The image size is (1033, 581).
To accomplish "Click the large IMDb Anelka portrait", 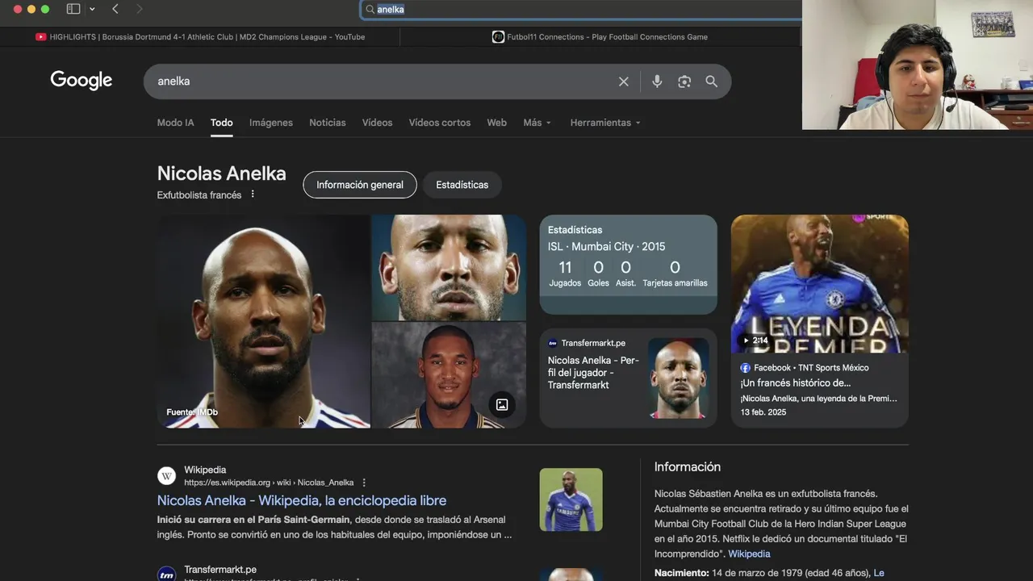I will coord(263,321).
